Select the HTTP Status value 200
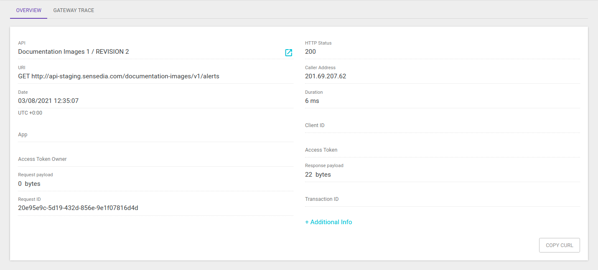 click(310, 51)
